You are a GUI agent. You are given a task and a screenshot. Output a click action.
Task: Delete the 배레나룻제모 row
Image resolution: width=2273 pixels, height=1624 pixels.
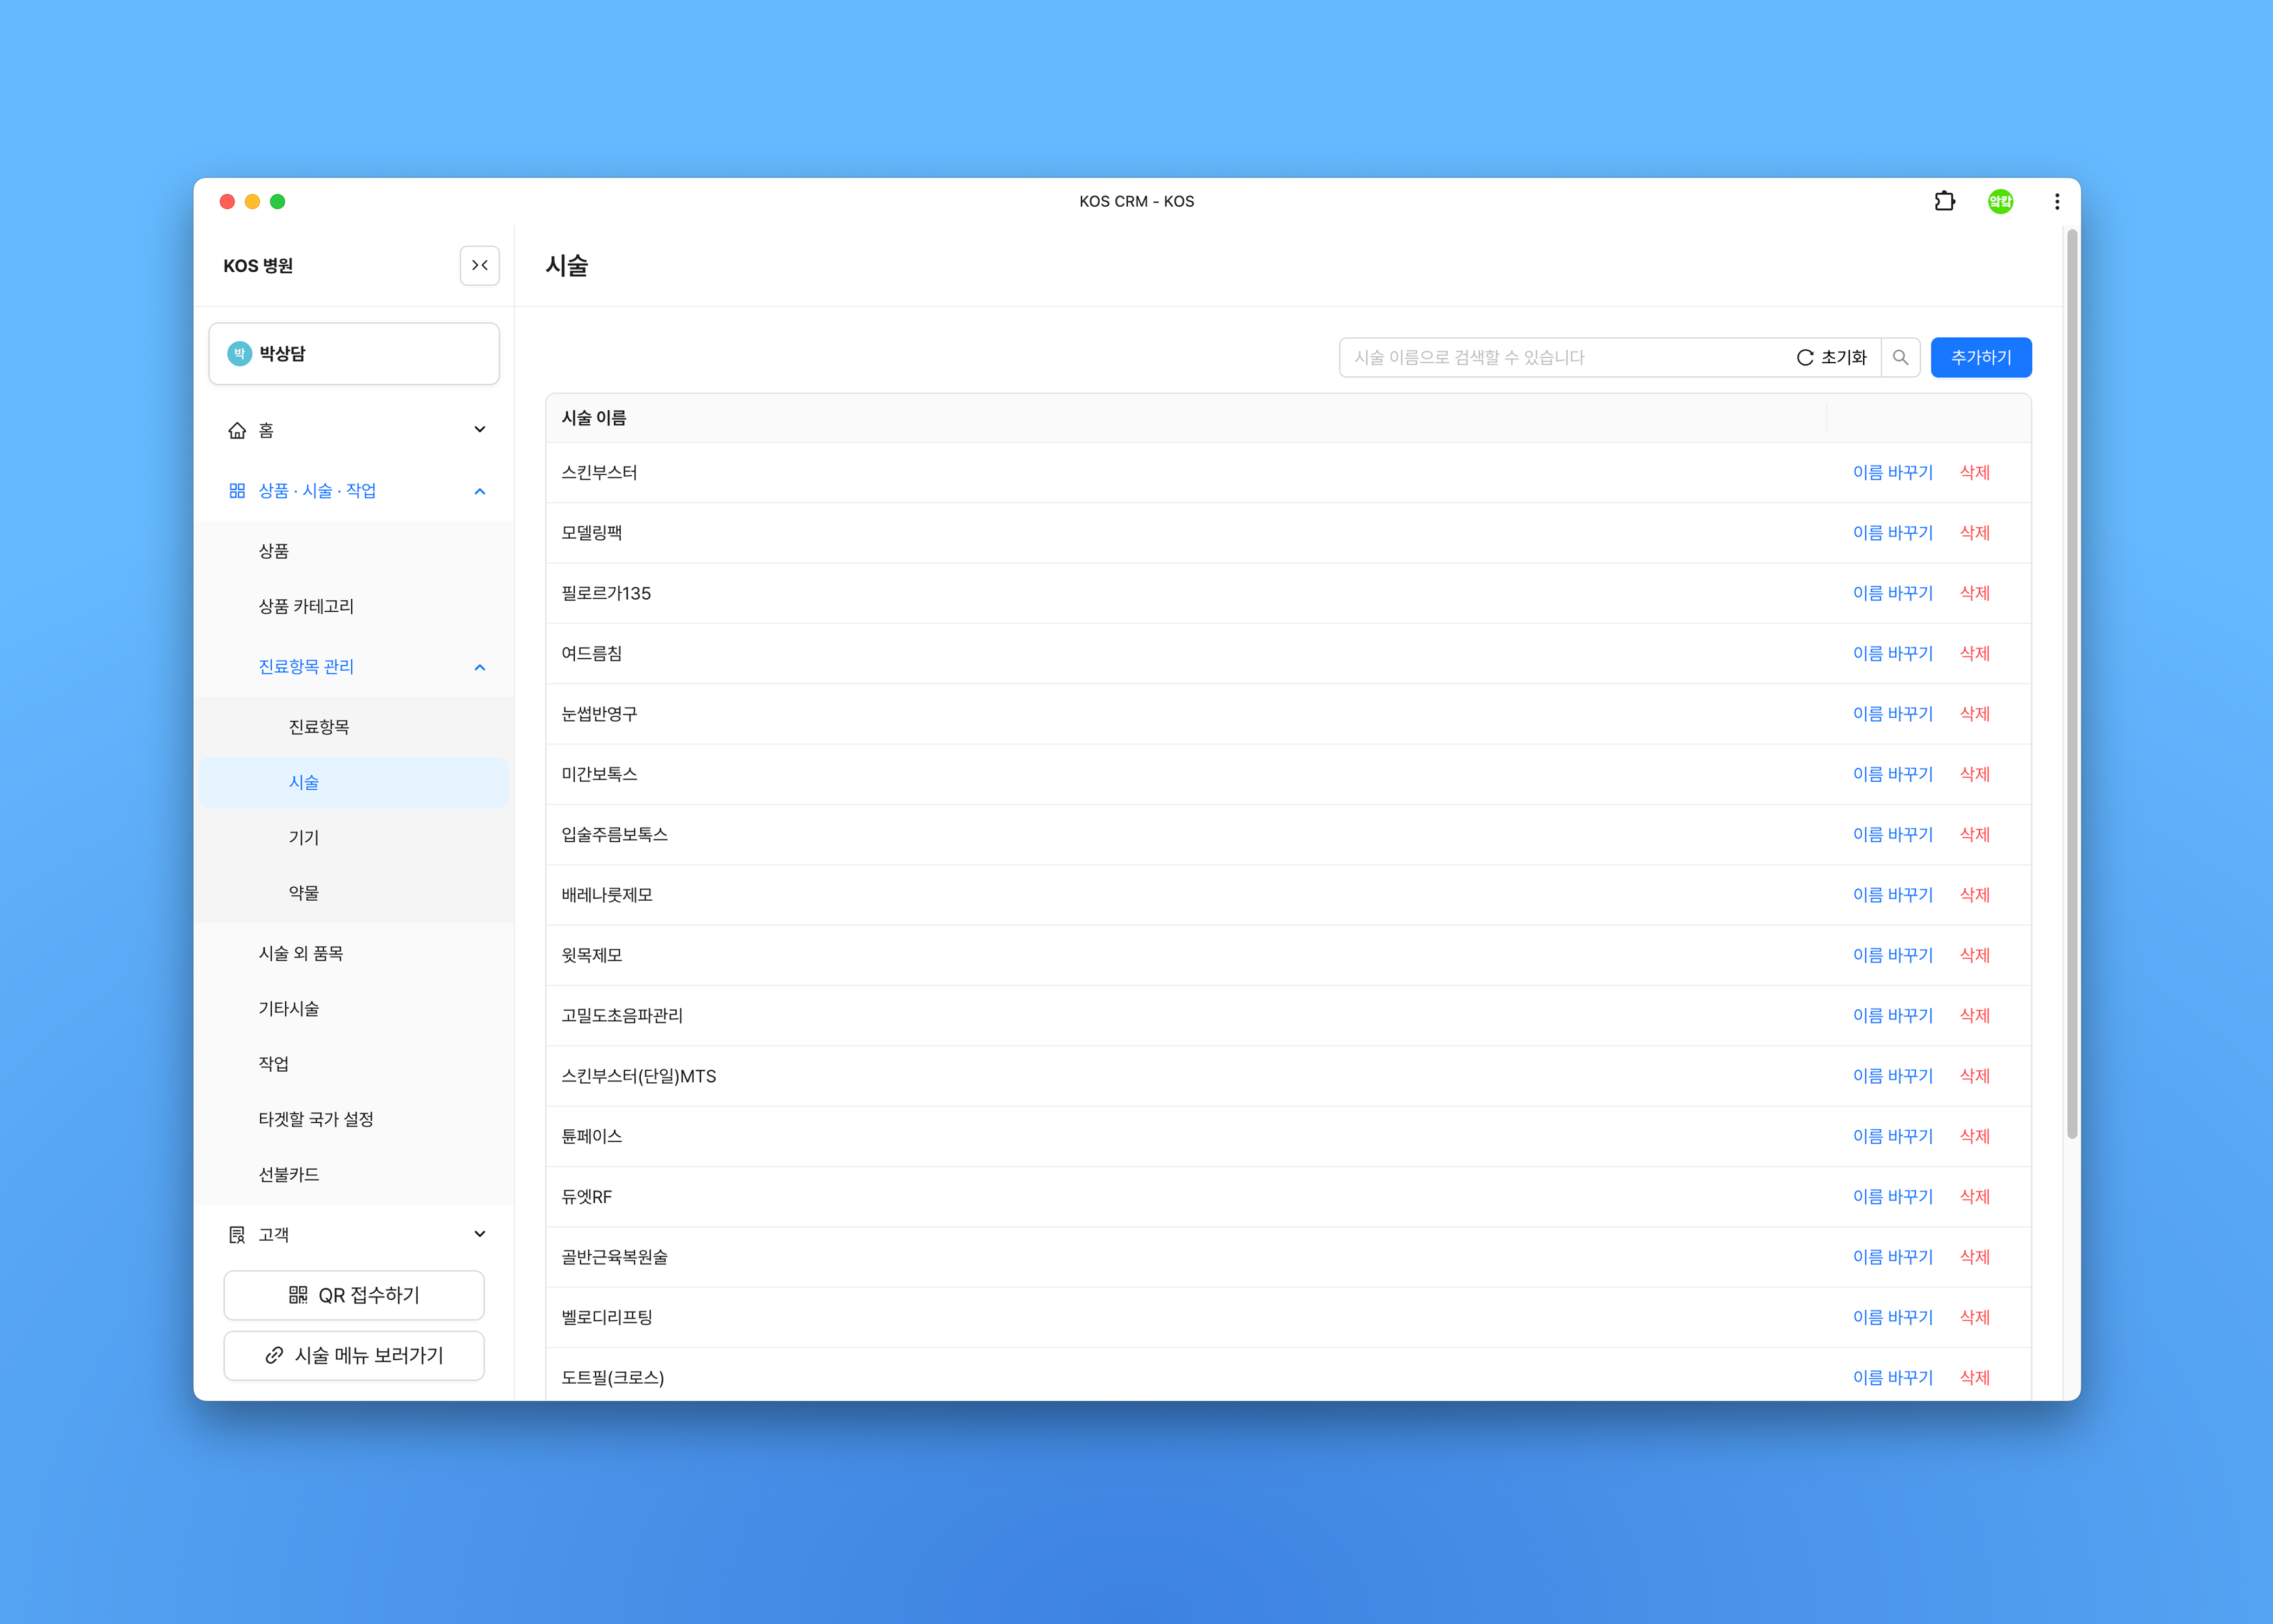point(1975,895)
